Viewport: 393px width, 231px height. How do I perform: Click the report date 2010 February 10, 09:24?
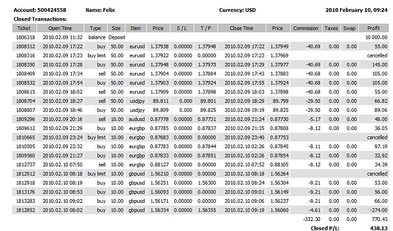(357, 10)
